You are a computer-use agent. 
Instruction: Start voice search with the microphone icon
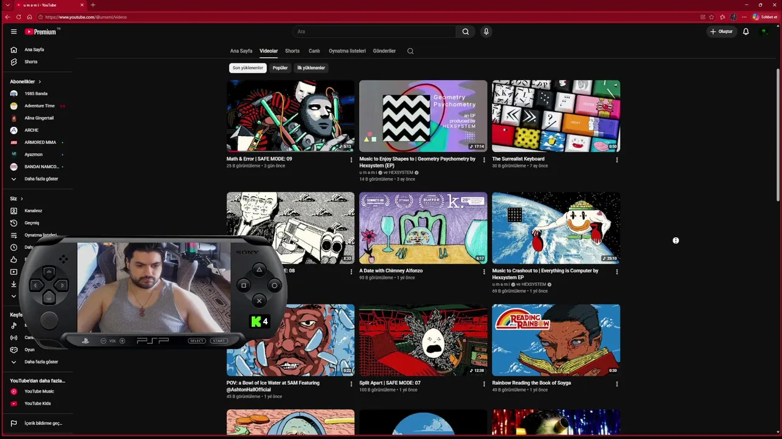point(486,32)
